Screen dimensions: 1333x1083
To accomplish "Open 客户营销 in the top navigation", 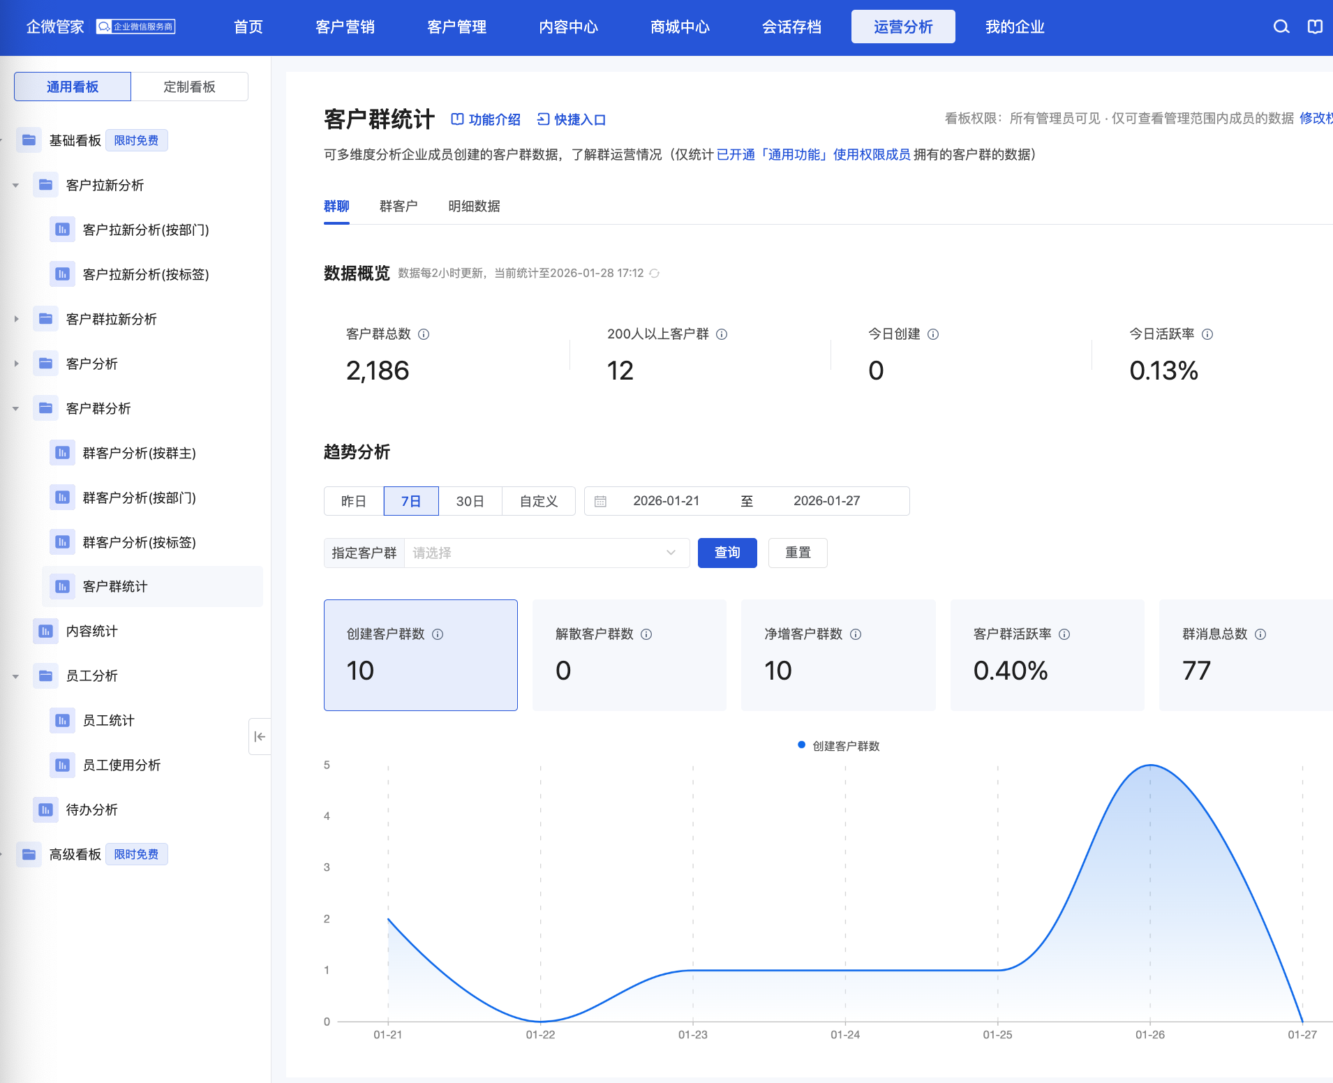I will coord(345,27).
